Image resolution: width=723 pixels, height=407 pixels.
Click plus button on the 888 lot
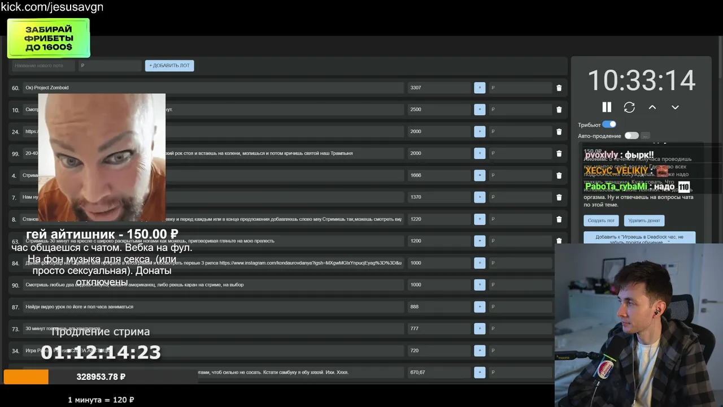coord(480,307)
